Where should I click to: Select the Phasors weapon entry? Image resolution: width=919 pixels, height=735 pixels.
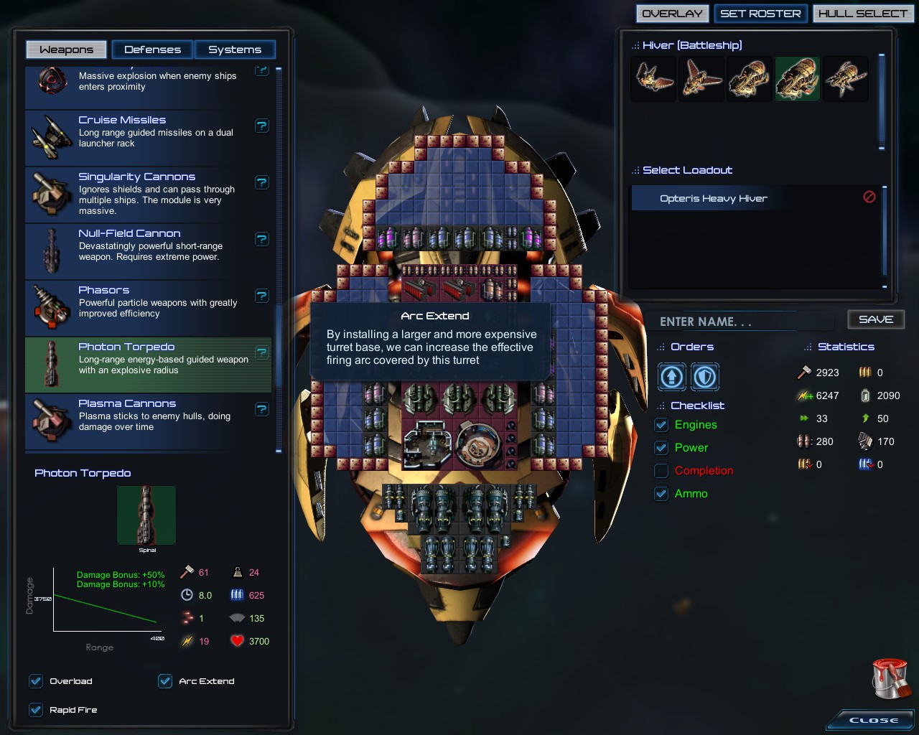148,308
